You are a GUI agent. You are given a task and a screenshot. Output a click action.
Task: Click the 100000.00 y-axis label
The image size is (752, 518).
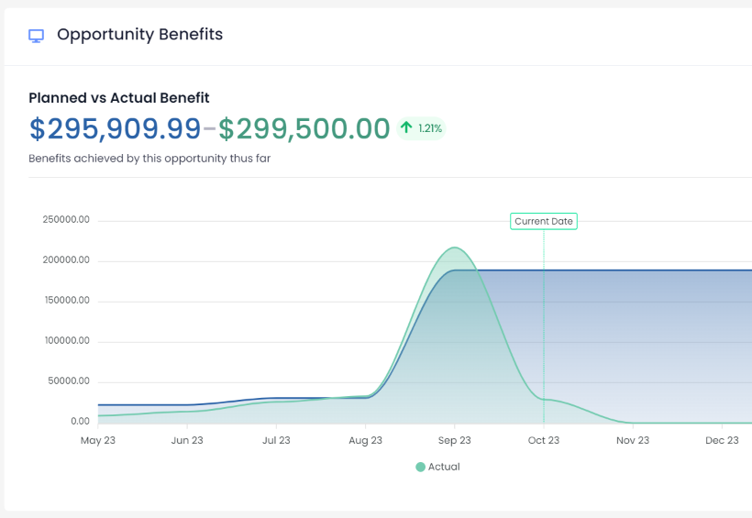(66, 341)
